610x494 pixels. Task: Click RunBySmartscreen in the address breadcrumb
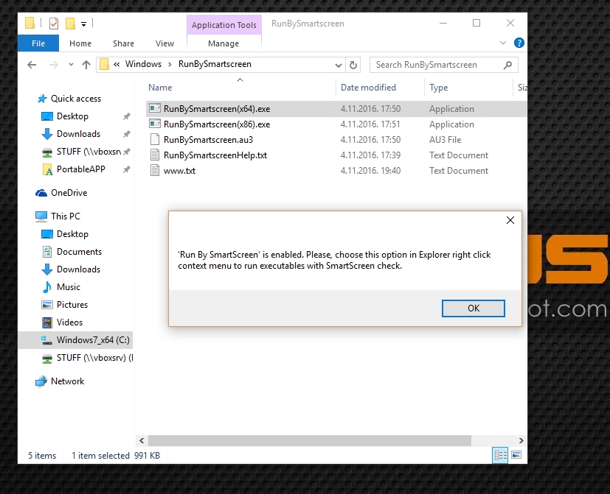tap(215, 64)
